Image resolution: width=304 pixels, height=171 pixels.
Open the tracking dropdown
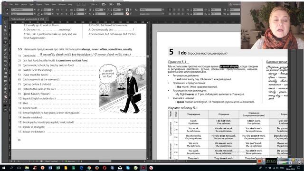85,14
